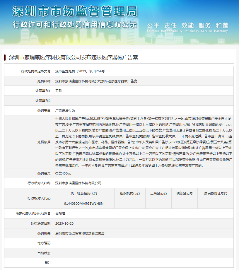Click the 法定代表人(负责人)姓名 label
Screen dimensions: 239x270
[33, 213]
